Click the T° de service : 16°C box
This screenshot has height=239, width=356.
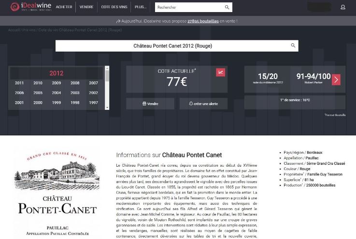[295, 102]
